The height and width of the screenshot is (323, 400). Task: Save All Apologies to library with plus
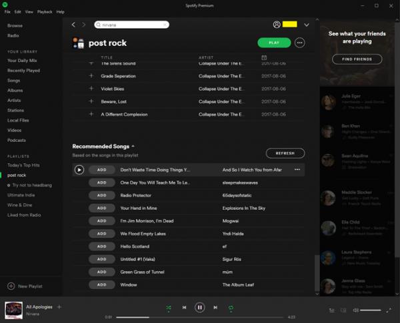click(x=59, y=307)
